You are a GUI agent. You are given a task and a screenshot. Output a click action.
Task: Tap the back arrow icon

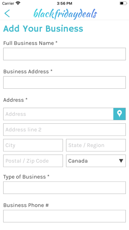(x=7, y=14)
